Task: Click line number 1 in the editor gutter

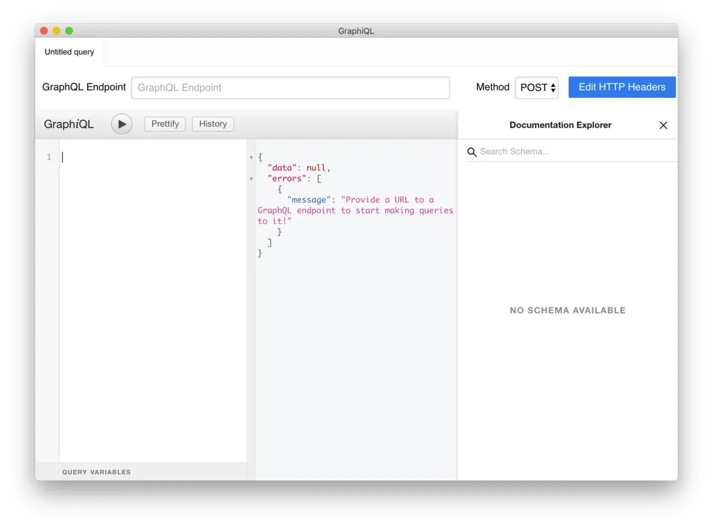Action: point(48,157)
